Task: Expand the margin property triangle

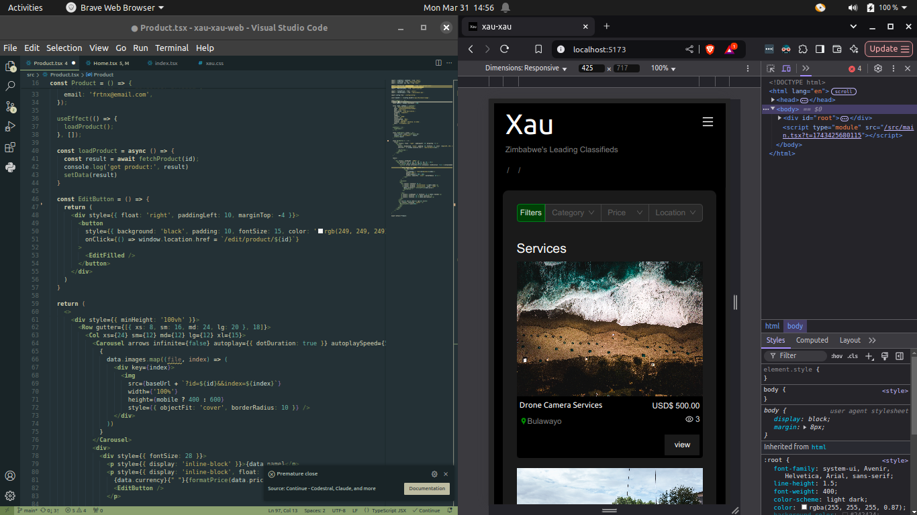Action: point(806,427)
